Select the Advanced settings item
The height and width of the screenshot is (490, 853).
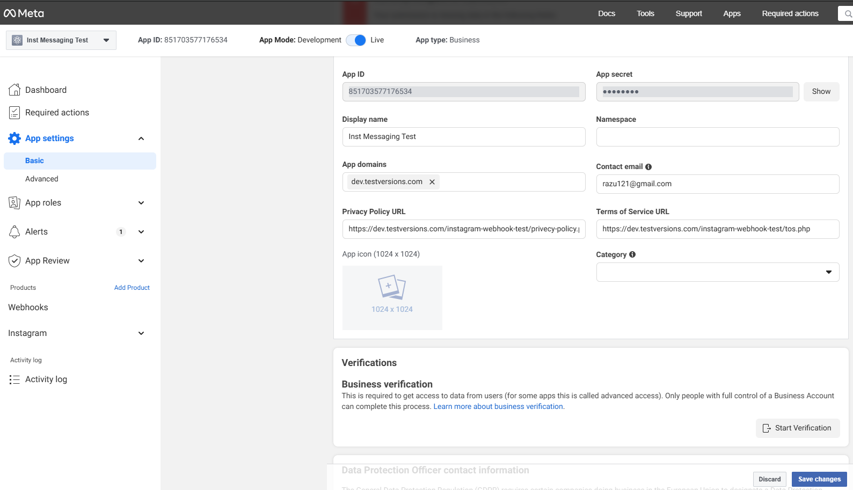42,179
